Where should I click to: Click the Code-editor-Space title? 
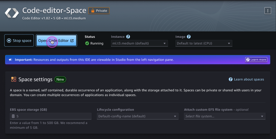[54, 11]
